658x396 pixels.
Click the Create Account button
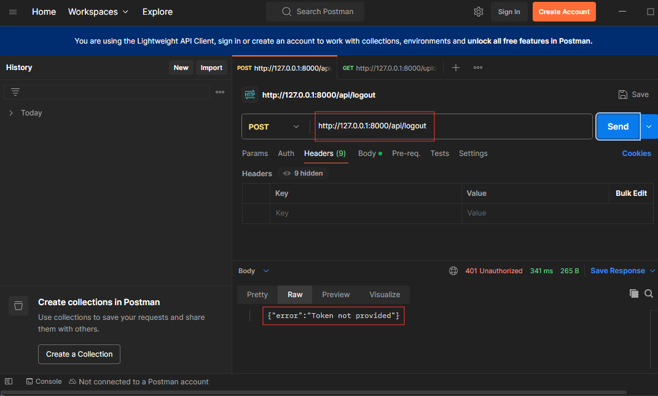click(563, 12)
